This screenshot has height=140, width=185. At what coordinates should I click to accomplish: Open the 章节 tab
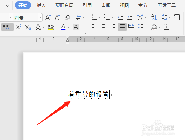point(143,6)
